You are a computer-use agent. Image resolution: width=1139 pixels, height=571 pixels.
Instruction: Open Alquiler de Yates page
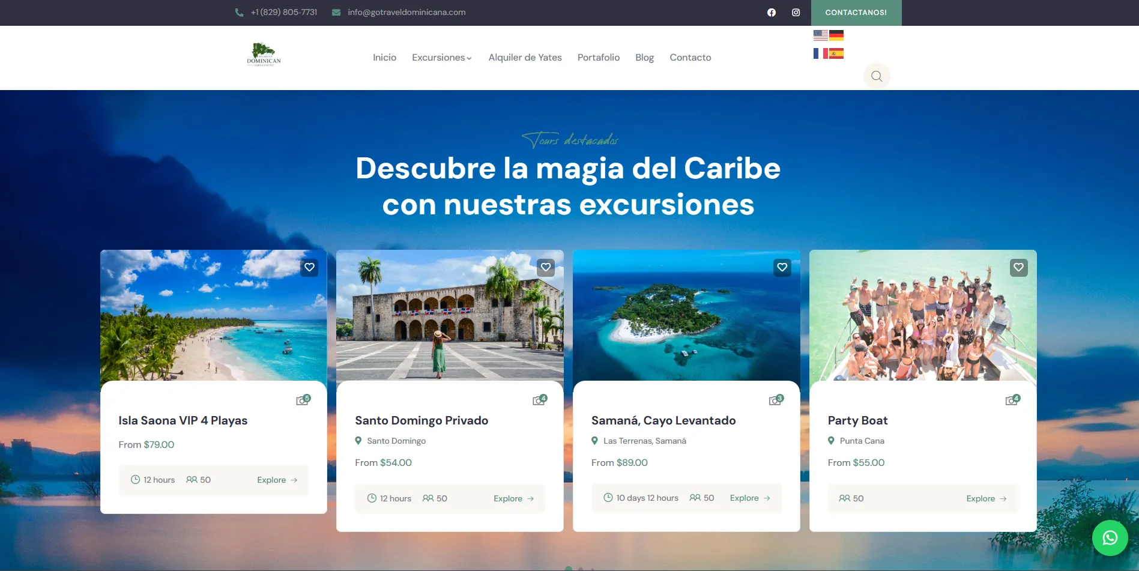click(525, 58)
